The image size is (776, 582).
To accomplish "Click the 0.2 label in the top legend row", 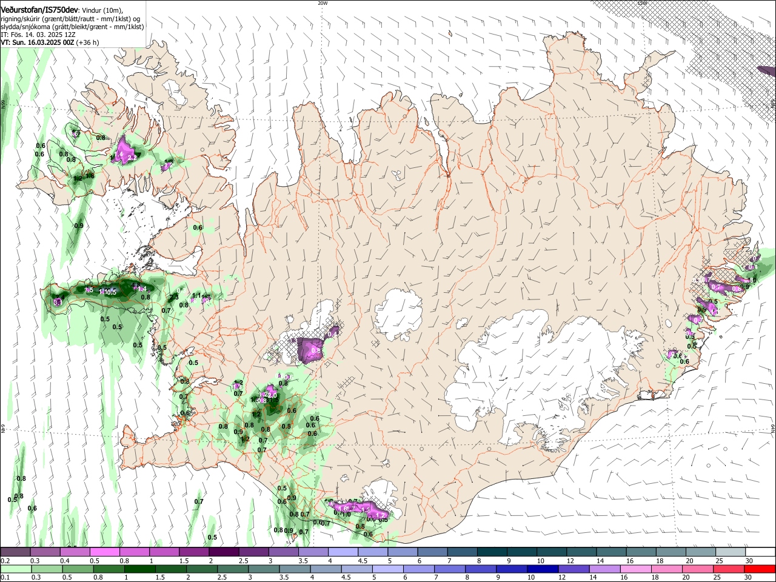I will click(x=5, y=561).
